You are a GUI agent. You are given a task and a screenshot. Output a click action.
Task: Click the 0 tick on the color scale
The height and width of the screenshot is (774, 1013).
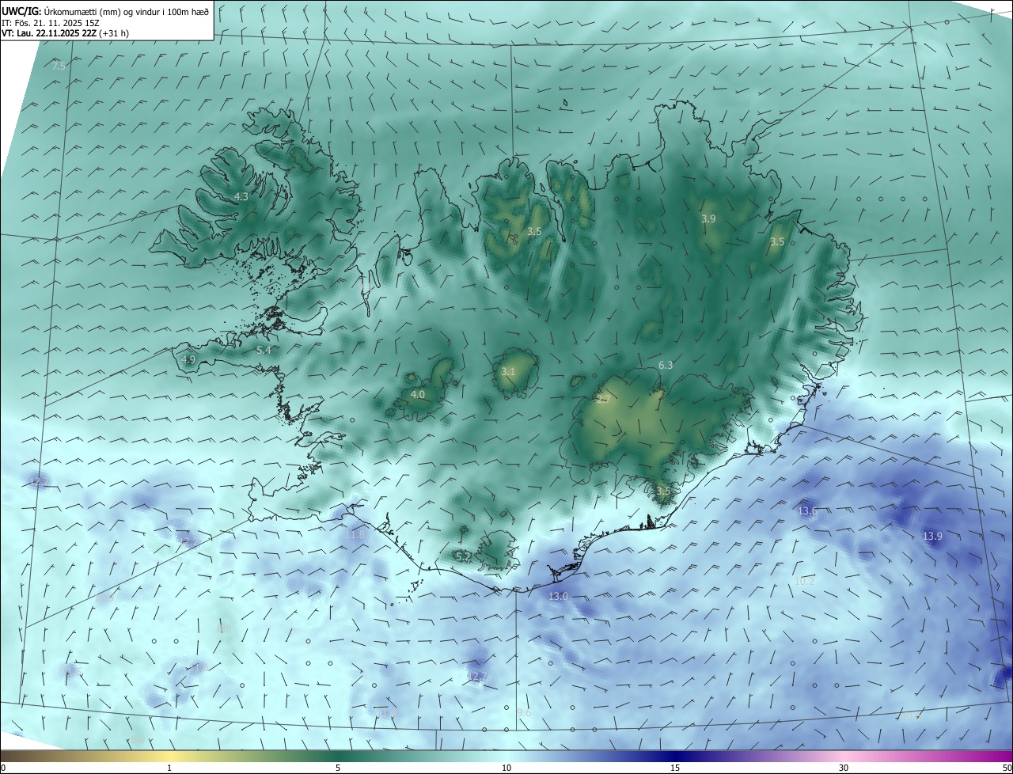click(3, 768)
